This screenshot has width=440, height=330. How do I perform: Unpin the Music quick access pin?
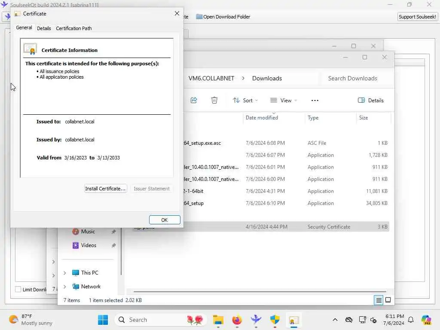(113, 232)
